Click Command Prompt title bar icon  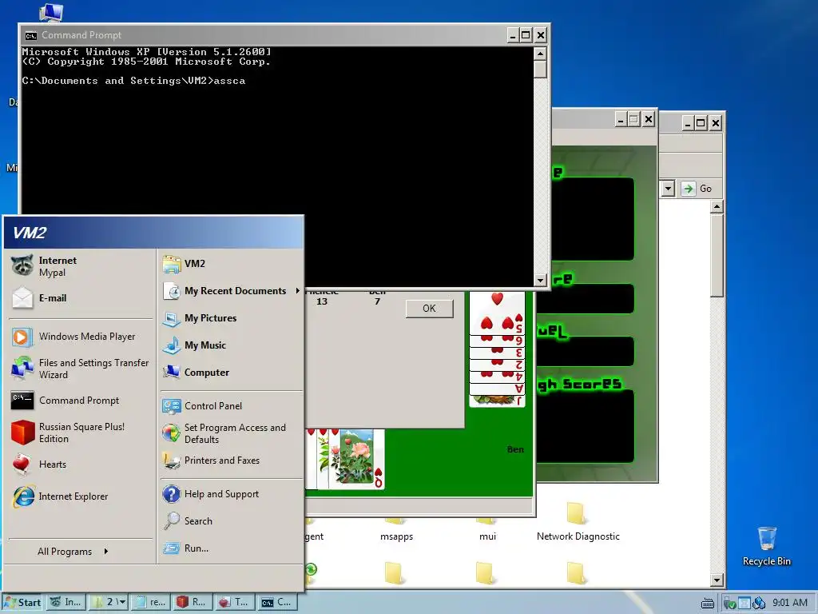[x=31, y=35]
